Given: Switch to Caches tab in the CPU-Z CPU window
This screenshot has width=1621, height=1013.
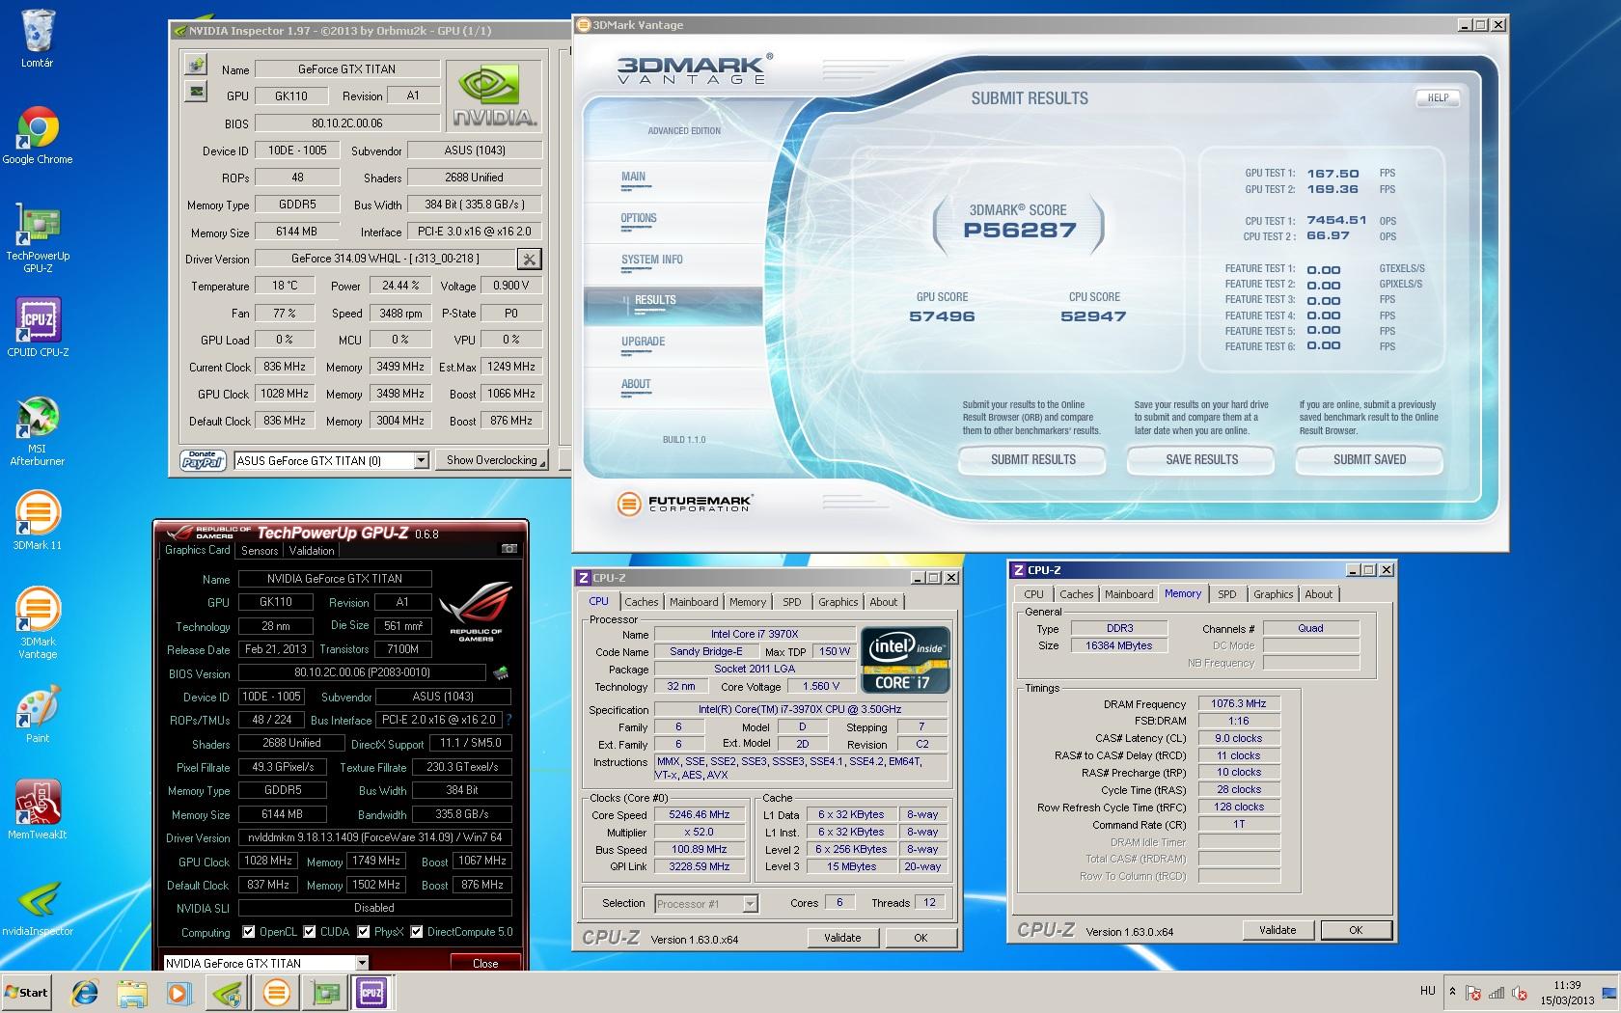Looking at the screenshot, I should coord(641,602).
